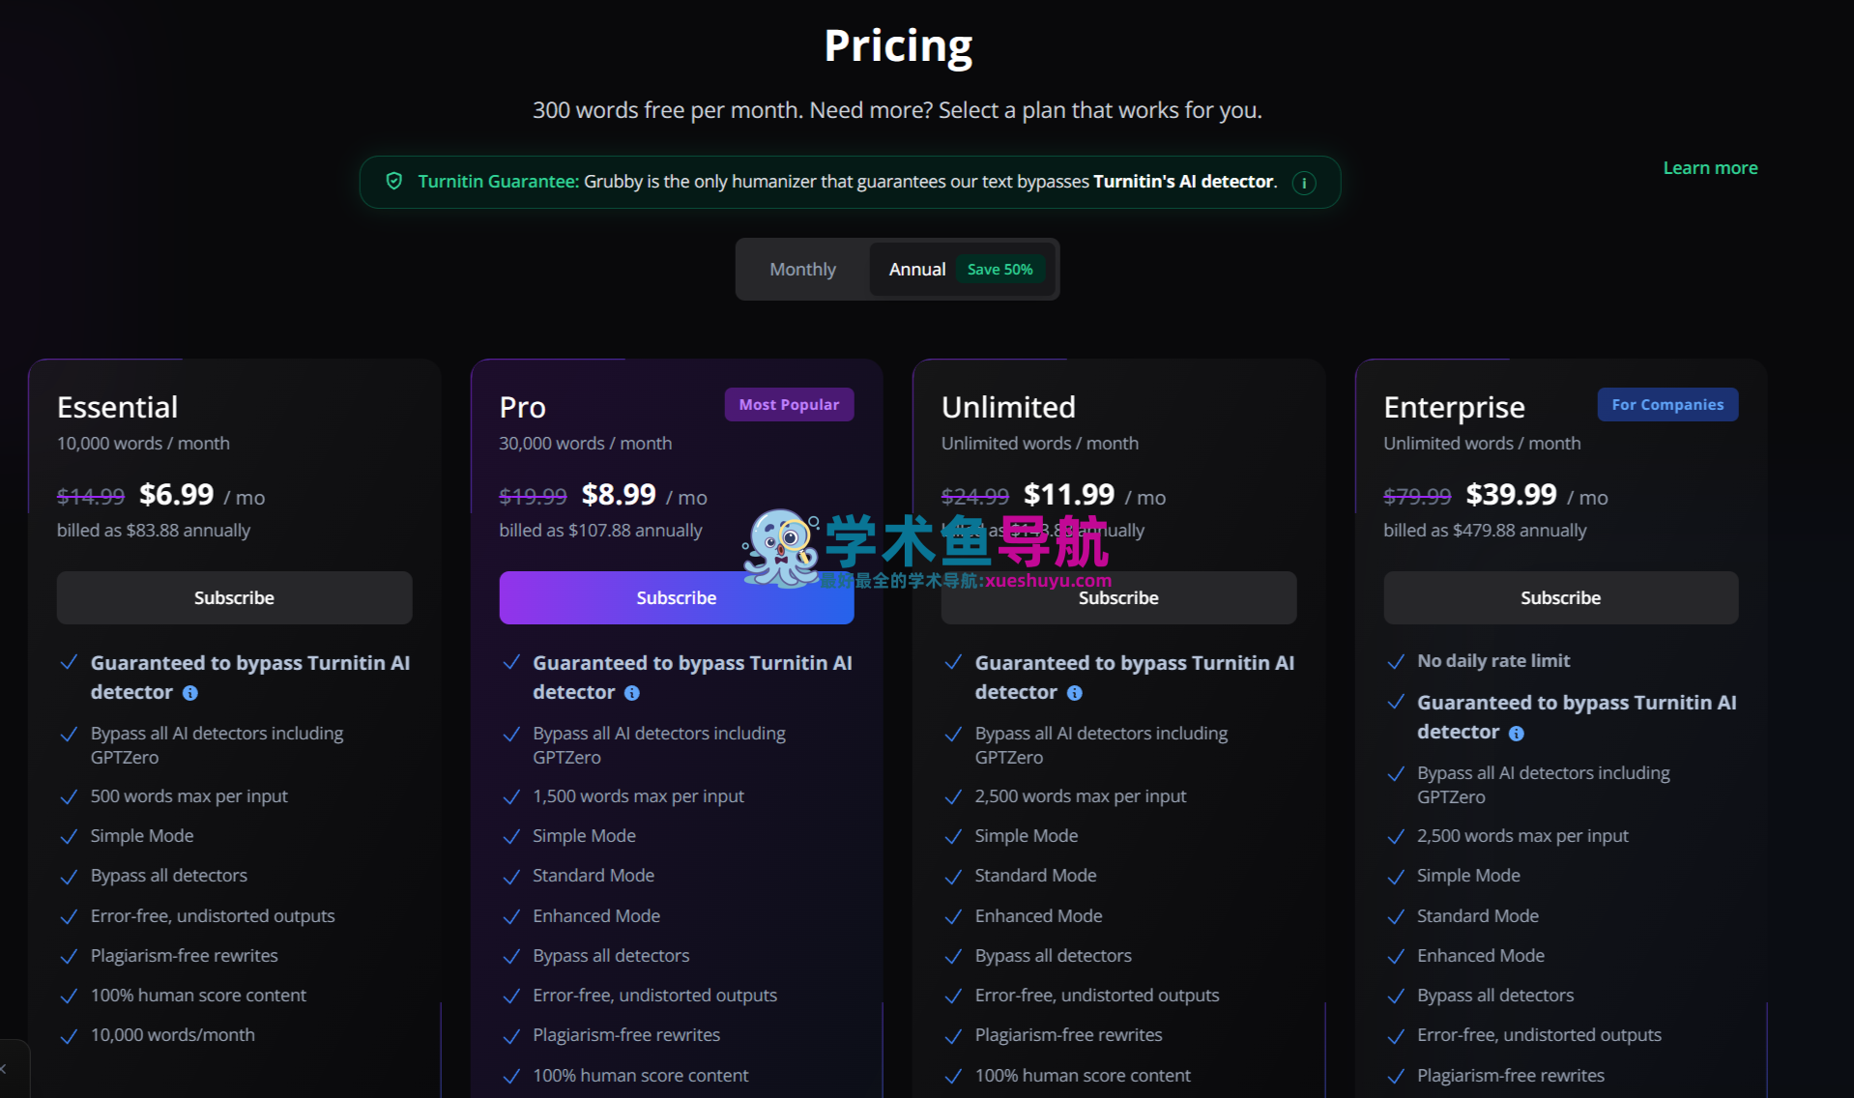Subscribe to the Enterprise plan
1854x1098 pixels.
pyautogui.click(x=1560, y=598)
